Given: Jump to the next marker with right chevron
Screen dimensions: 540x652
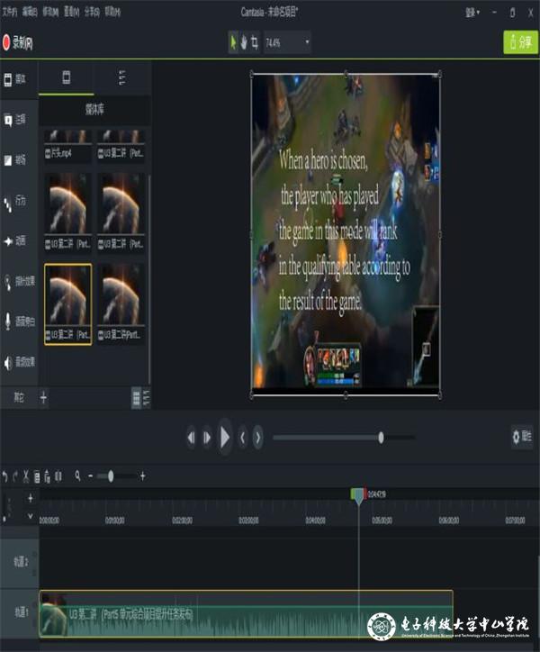Looking at the screenshot, I should [x=257, y=438].
